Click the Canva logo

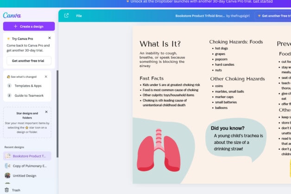click(x=12, y=15)
